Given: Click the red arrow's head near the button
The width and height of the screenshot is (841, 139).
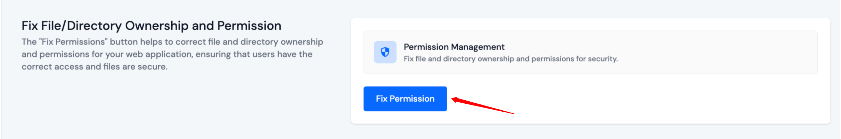Looking at the screenshot, I should click(x=455, y=100).
